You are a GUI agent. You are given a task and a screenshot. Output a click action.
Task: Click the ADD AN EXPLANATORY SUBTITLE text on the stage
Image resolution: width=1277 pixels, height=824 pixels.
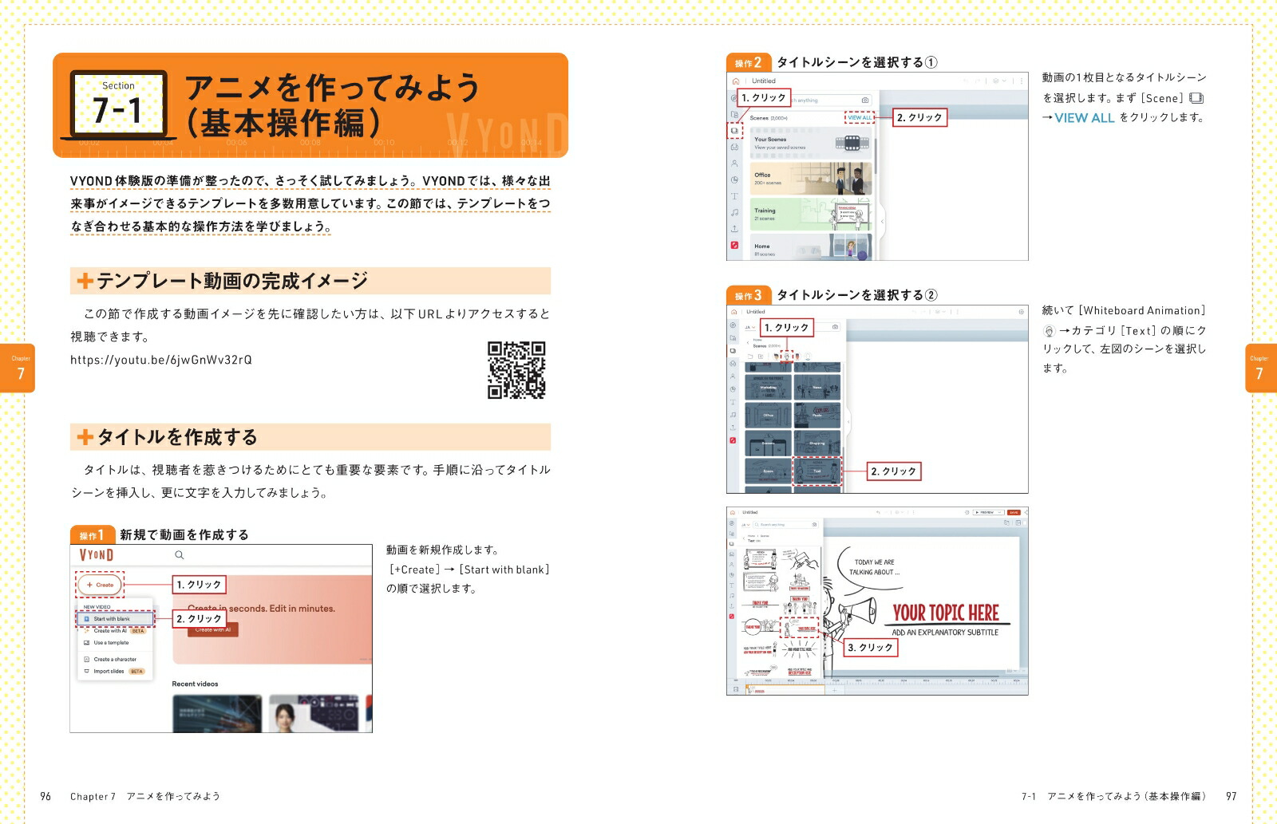click(x=945, y=633)
